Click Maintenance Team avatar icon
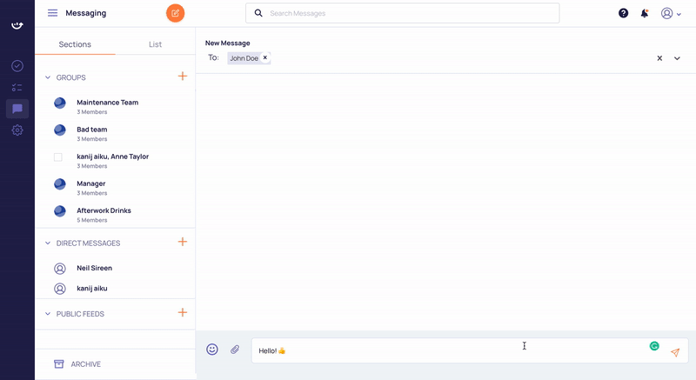 (x=60, y=103)
